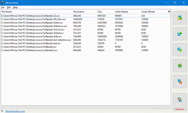Select the Softpedia test slideshow.avi row

[86, 40]
